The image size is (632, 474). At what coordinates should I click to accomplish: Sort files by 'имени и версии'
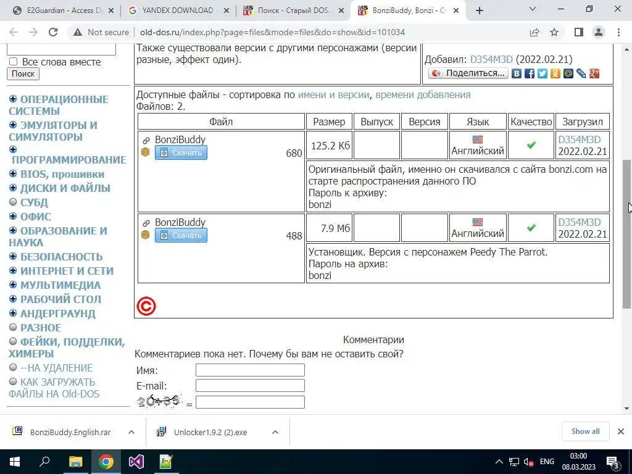(333, 94)
